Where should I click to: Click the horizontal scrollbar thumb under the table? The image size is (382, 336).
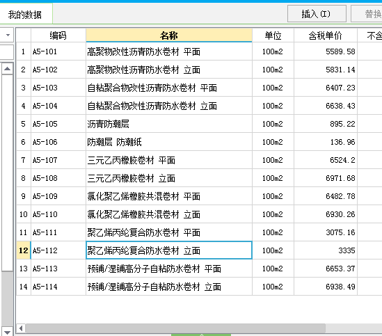tap(175, 328)
